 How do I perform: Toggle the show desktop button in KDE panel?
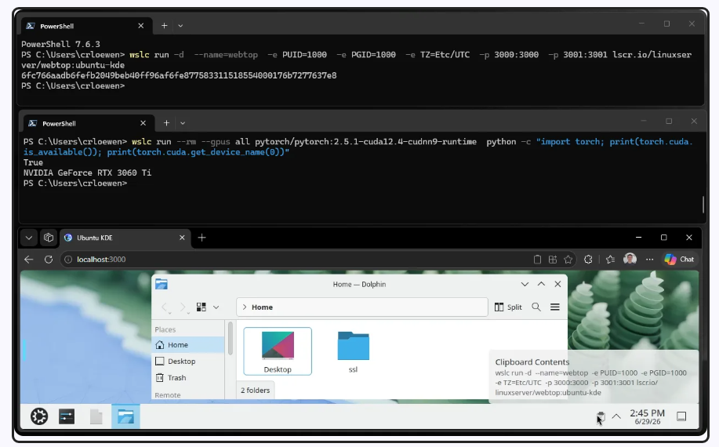click(x=681, y=416)
